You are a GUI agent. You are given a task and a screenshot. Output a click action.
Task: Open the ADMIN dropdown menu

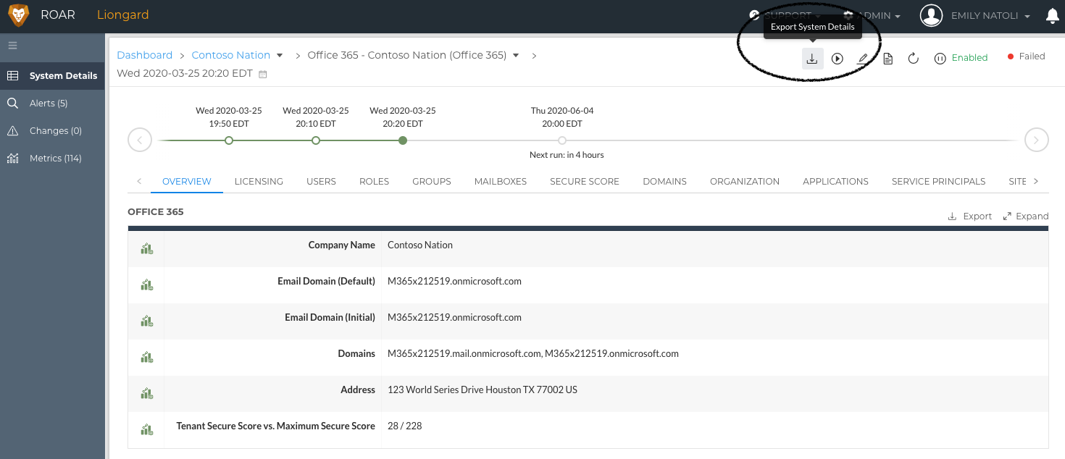pos(872,16)
